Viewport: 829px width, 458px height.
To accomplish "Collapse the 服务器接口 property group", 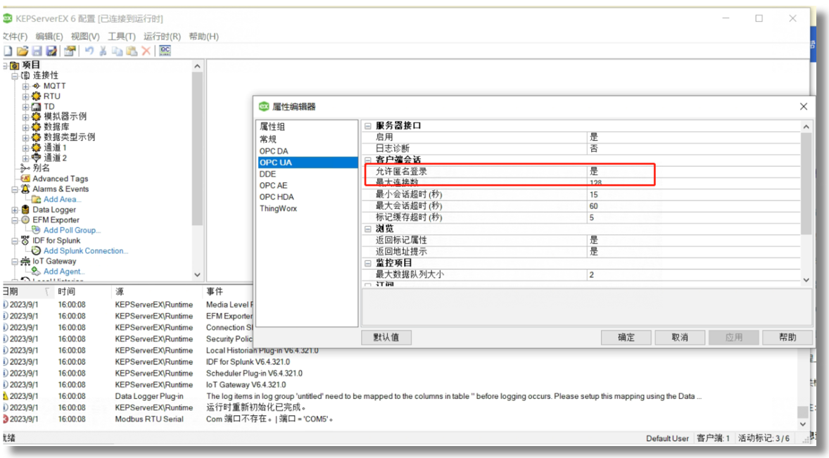I will [368, 126].
